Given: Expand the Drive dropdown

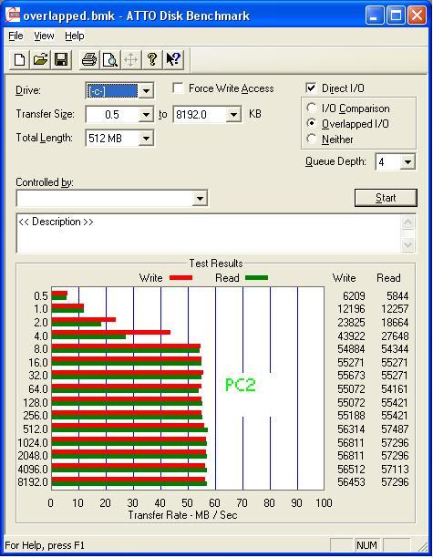Looking at the screenshot, I should coord(146,91).
